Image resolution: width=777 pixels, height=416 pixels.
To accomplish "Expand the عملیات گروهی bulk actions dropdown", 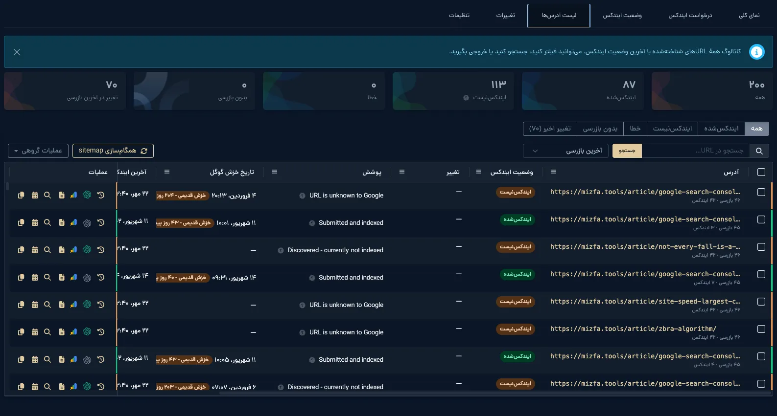I will point(38,151).
